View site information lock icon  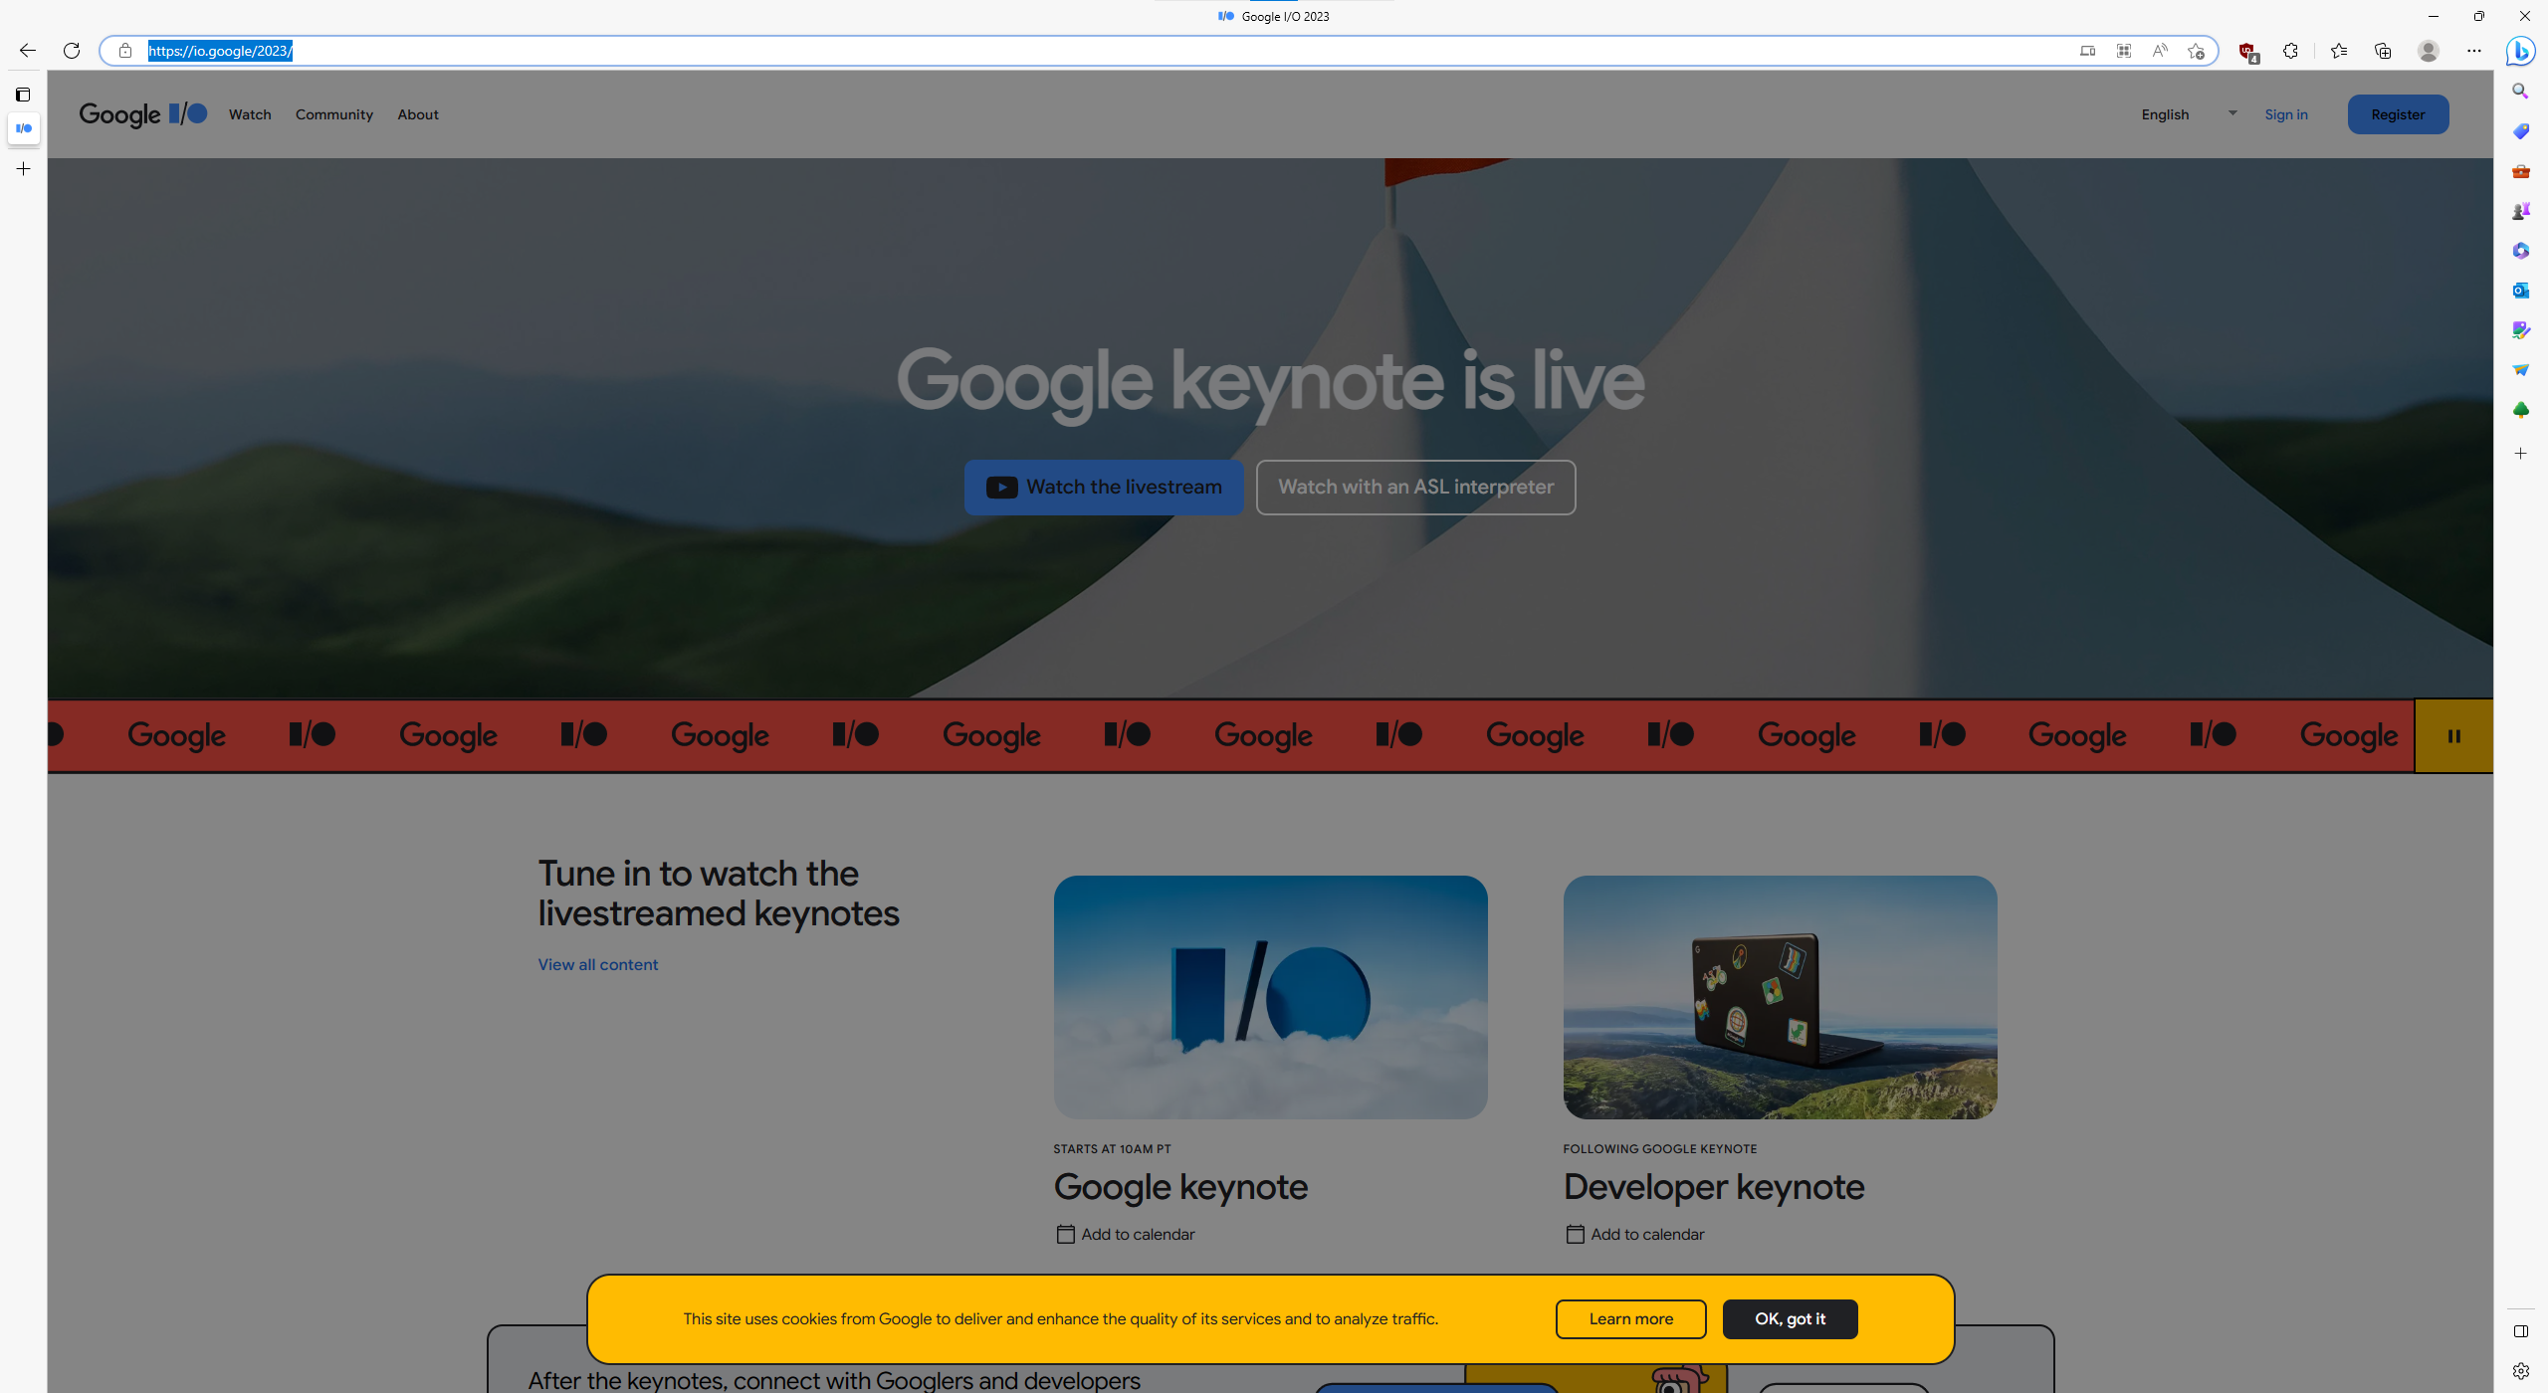125,51
